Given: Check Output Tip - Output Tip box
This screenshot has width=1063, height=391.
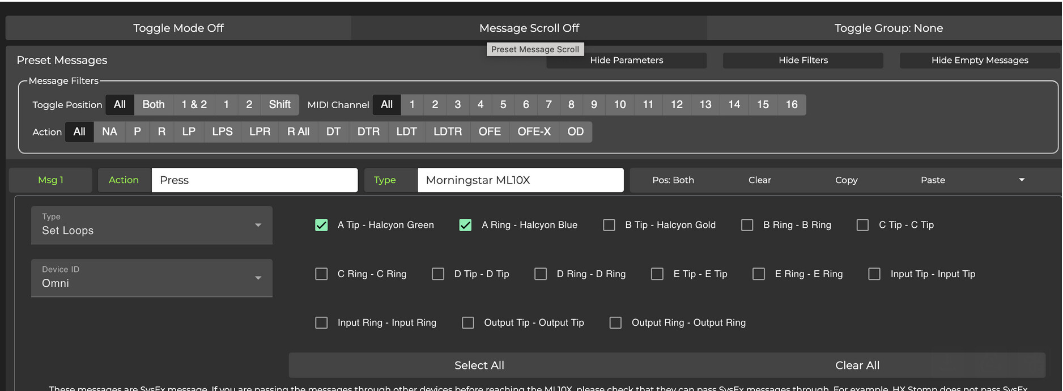Looking at the screenshot, I should (x=468, y=322).
